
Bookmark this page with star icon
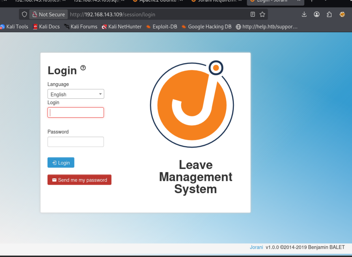(x=262, y=14)
